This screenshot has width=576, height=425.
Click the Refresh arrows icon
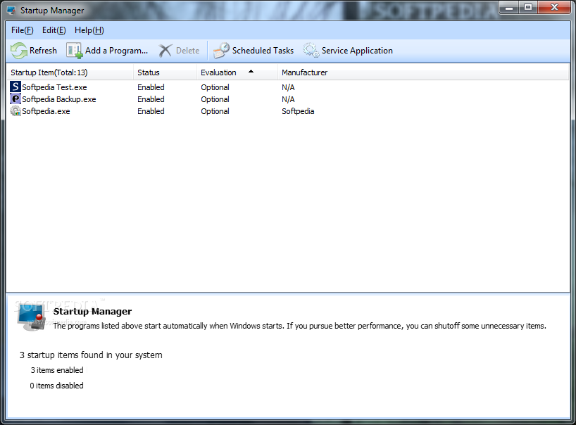pos(19,51)
